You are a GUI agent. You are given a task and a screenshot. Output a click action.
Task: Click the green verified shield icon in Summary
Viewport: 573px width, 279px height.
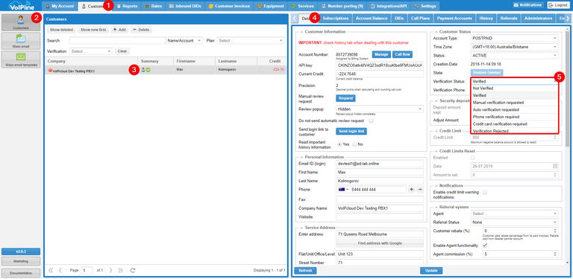pyautogui.click(x=148, y=70)
